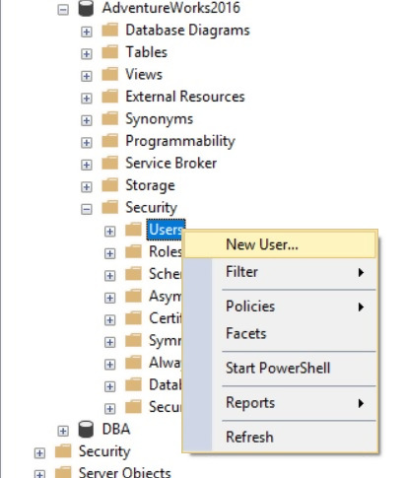The height and width of the screenshot is (478, 407).
Task: Click the Service Broker folder icon
Action: pyautogui.click(x=110, y=163)
